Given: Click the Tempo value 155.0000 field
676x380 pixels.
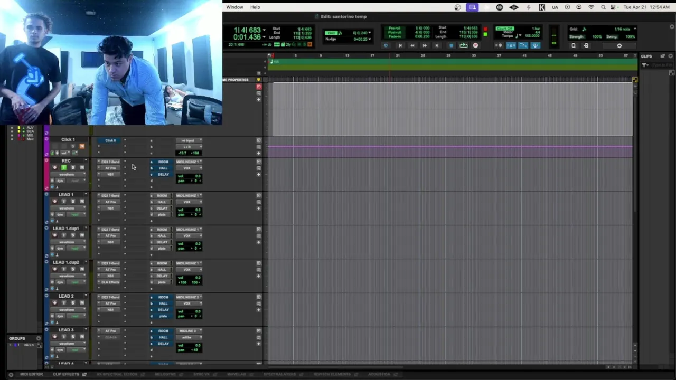Looking at the screenshot, I should 532,36.
